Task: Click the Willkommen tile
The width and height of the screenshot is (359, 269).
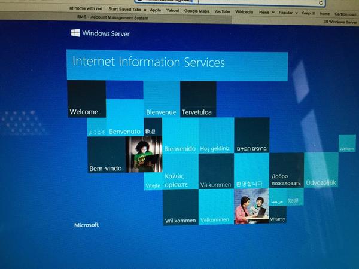Action: pyautogui.click(x=181, y=207)
